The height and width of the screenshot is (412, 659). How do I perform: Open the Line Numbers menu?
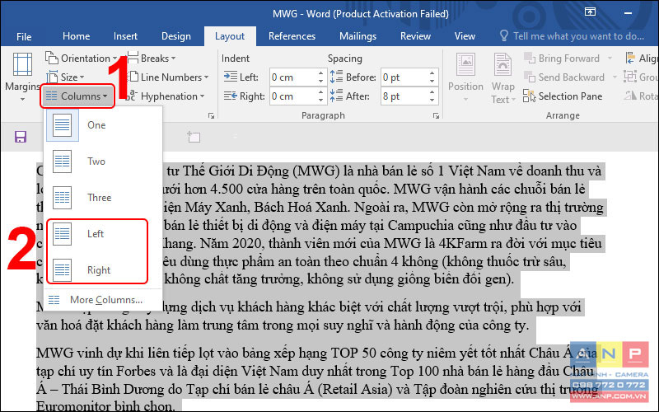pyautogui.click(x=168, y=77)
